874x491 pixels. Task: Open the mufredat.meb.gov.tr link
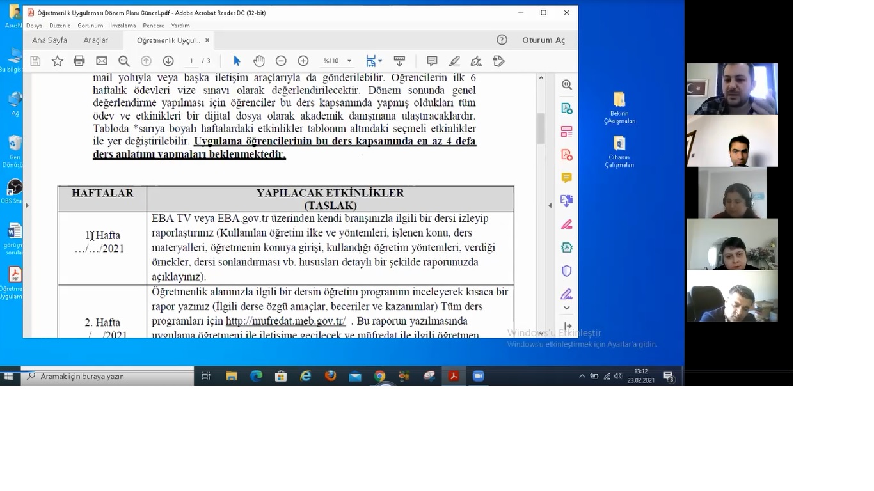(285, 321)
